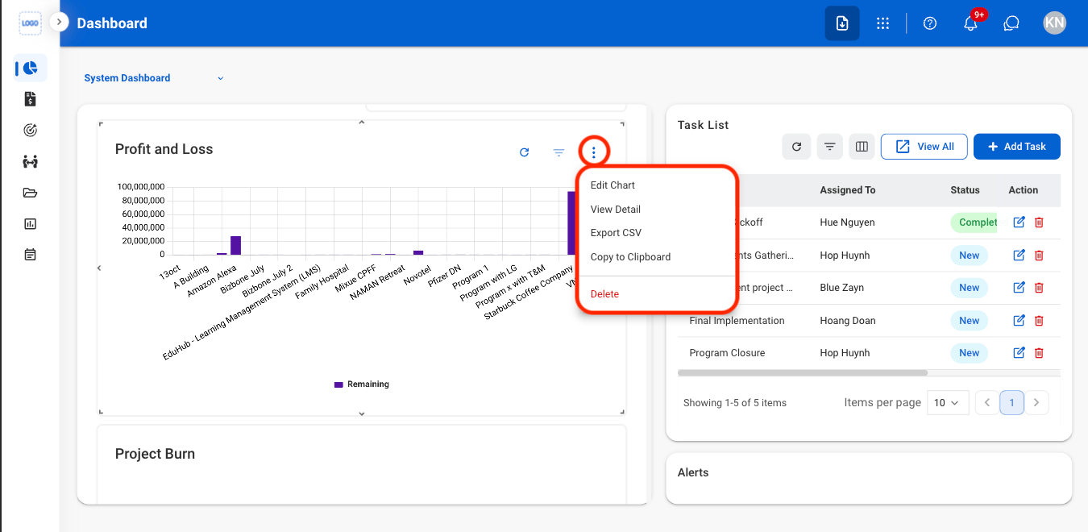Click the Status column header
This screenshot has width=1088, height=532.
click(x=965, y=190)
